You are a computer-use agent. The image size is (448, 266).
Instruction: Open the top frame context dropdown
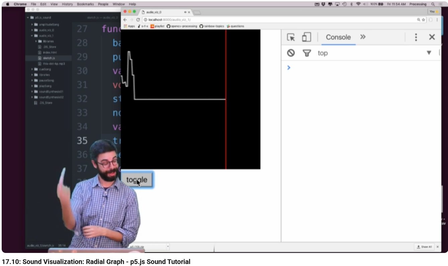tap(323, 53)
